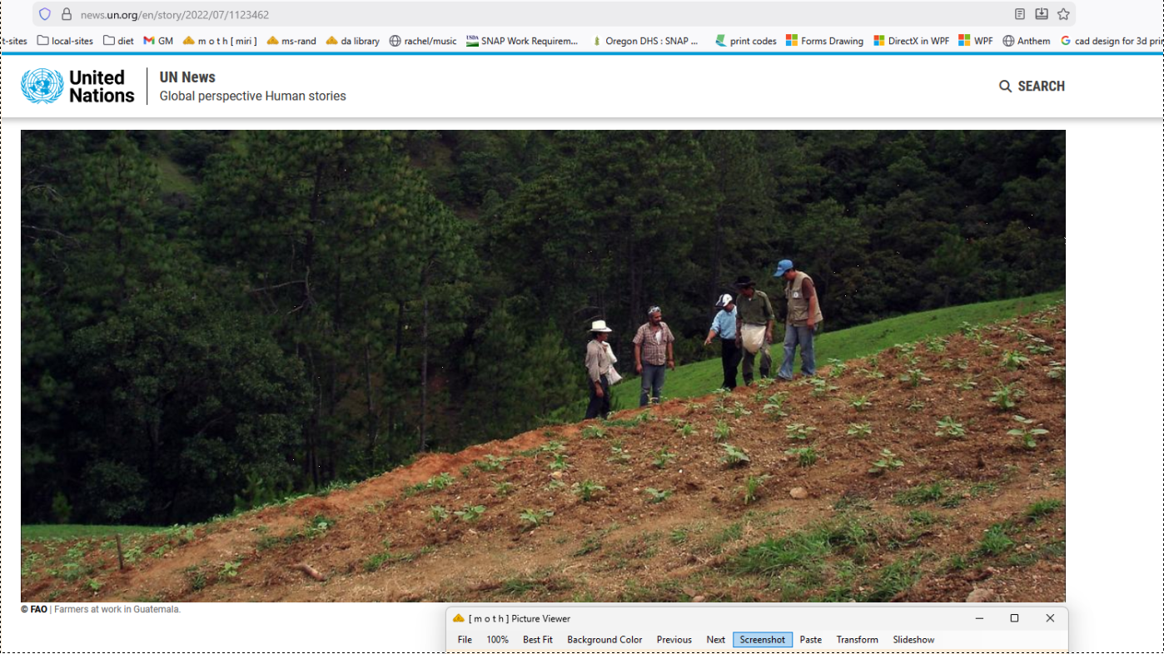Click the address bar URL field

tap(500, 14)
